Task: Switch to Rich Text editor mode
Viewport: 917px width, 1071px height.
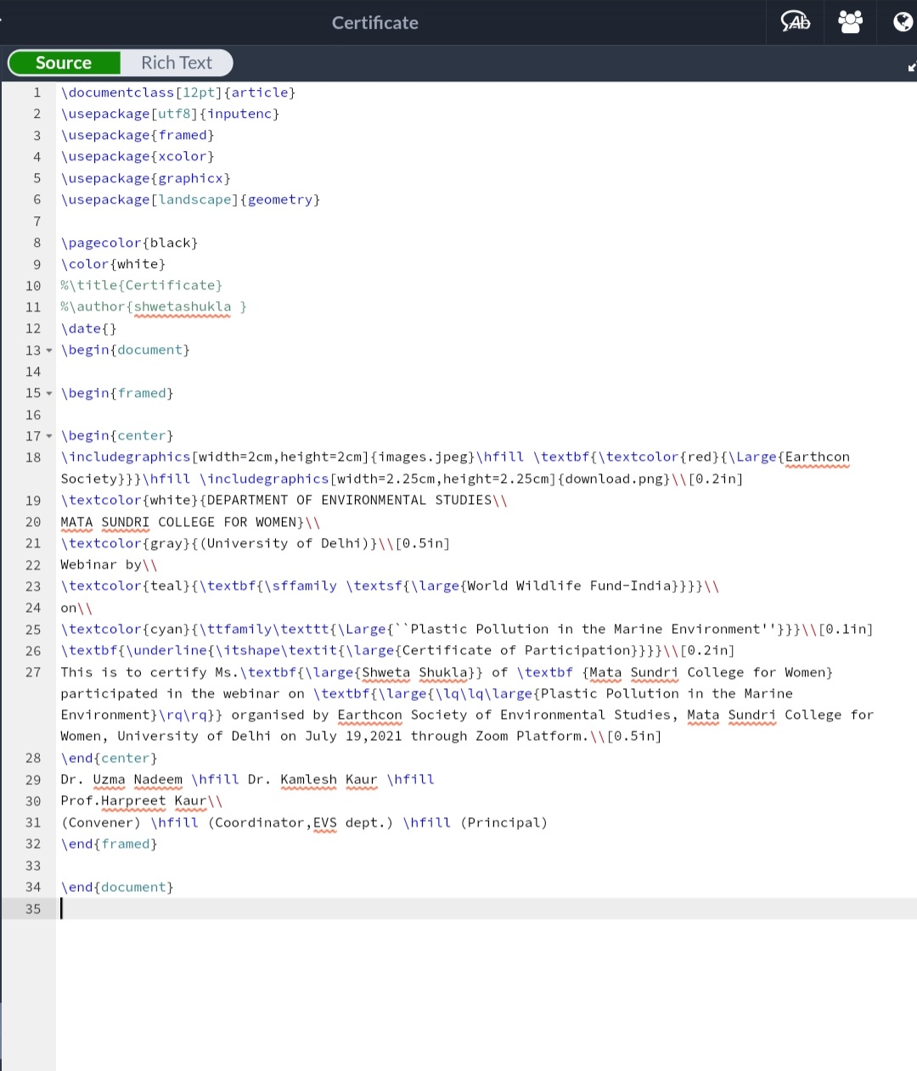Action: tap(177, 63)
